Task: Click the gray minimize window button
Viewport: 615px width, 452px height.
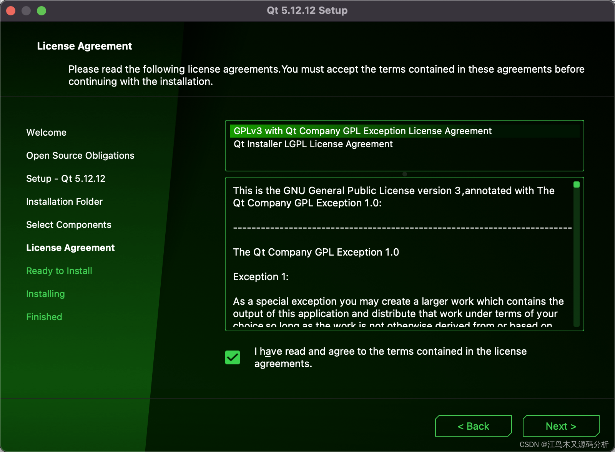Action: [26, 11]
